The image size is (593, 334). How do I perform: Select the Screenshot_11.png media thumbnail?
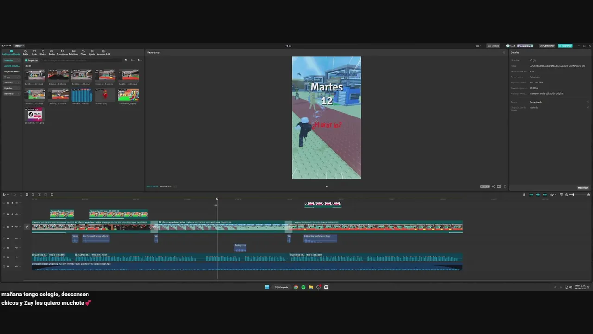pos(128,95)
